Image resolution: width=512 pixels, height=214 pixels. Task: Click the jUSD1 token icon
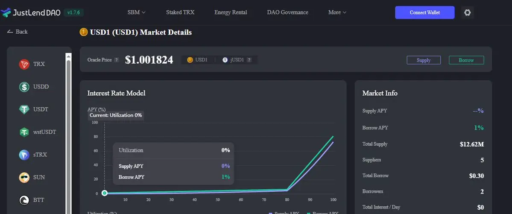coord(225,60)
